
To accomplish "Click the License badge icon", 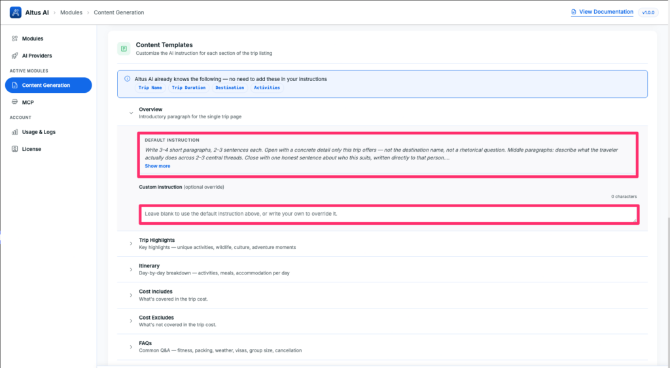I will point(14,149).
